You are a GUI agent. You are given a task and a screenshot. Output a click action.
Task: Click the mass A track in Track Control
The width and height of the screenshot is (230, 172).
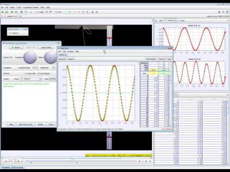15,33
